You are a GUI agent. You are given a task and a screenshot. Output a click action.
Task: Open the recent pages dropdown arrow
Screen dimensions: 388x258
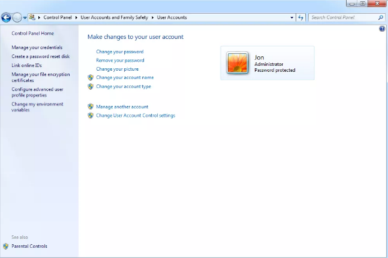coord(25,18)
